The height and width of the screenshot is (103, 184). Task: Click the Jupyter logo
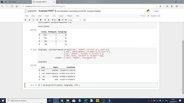[30, 11]
